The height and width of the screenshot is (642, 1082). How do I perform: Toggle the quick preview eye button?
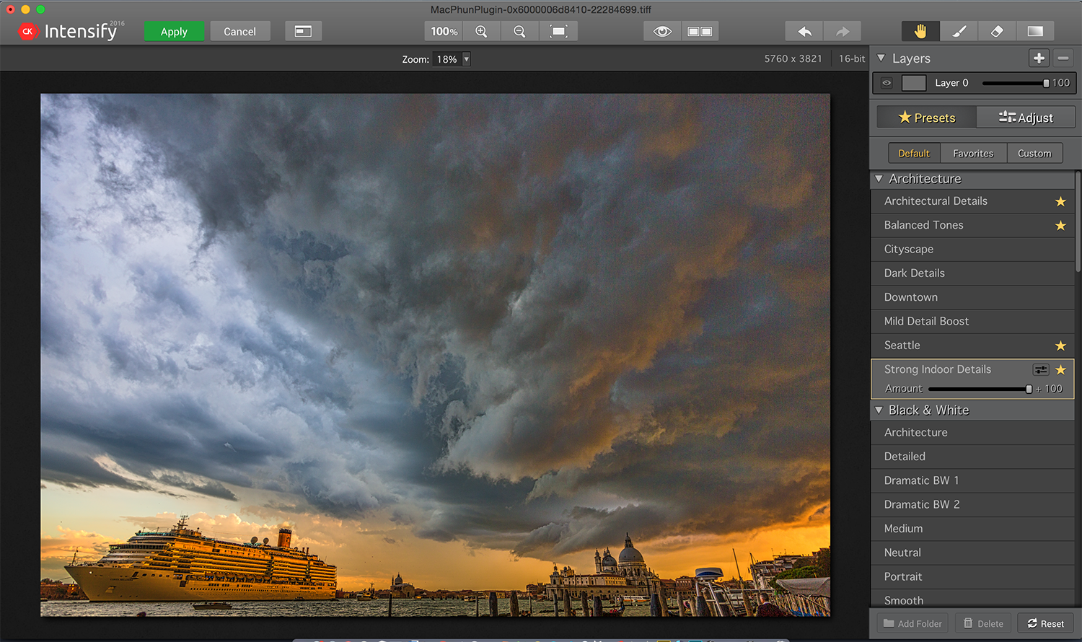(662, 31)
